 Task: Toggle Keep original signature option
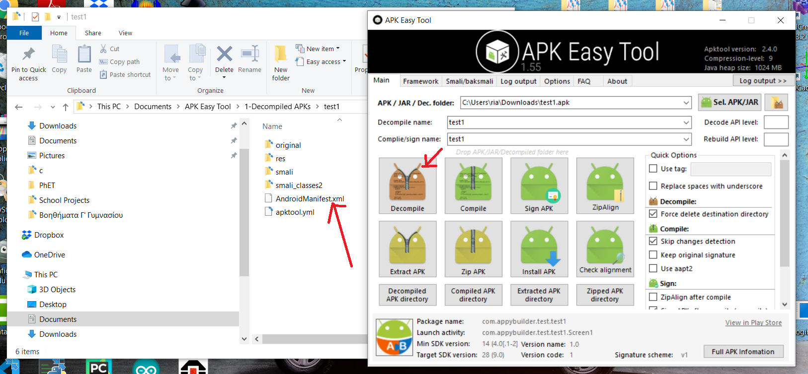[x=653, y=255]
